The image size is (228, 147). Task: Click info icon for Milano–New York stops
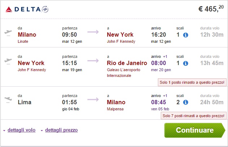(x=185, y=35)
